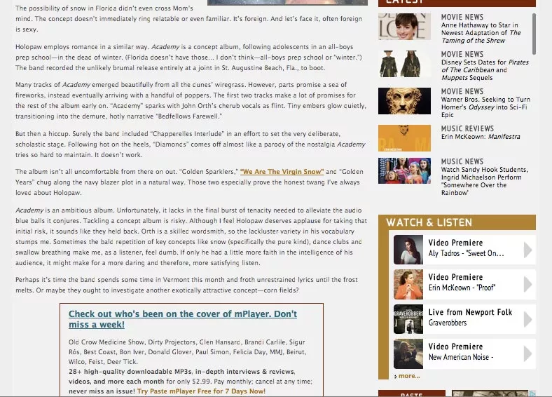Open Warner Bros. Odyssey Sci-Fi Epic headline
Image resolution: width=552 pixels, height=397 pixels.
tap(485, 107)
